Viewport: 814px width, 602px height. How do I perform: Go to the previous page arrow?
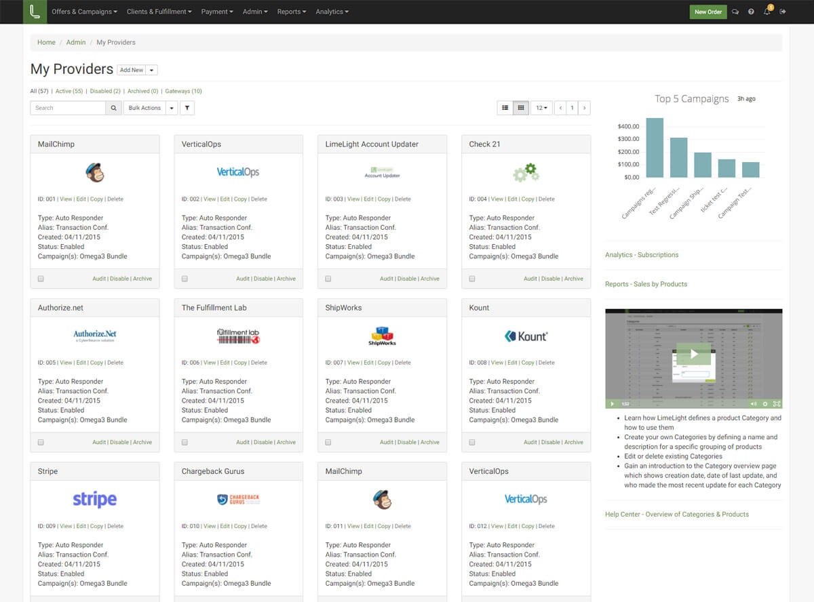click(560, 108)
